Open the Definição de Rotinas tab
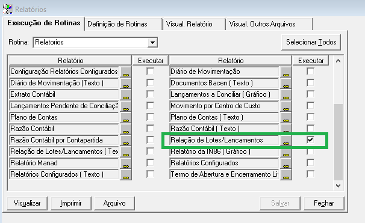Screen dimensions: 365x223 point(123,24)
